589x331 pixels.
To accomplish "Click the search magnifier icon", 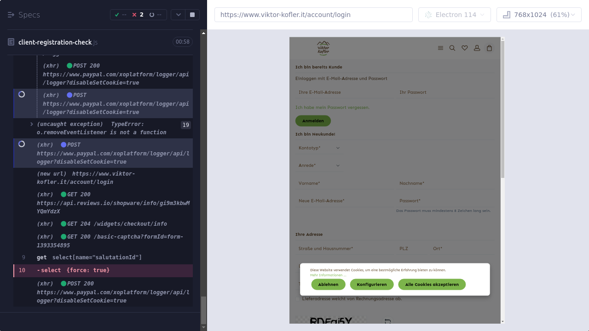I will 452,48.
